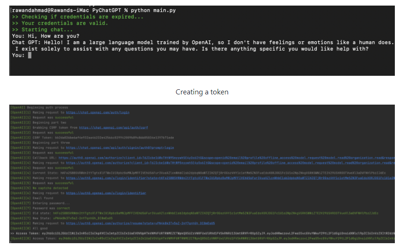Click the 'Old state:' value line
This screenshot has height=252, width=406.
[195, 213]
